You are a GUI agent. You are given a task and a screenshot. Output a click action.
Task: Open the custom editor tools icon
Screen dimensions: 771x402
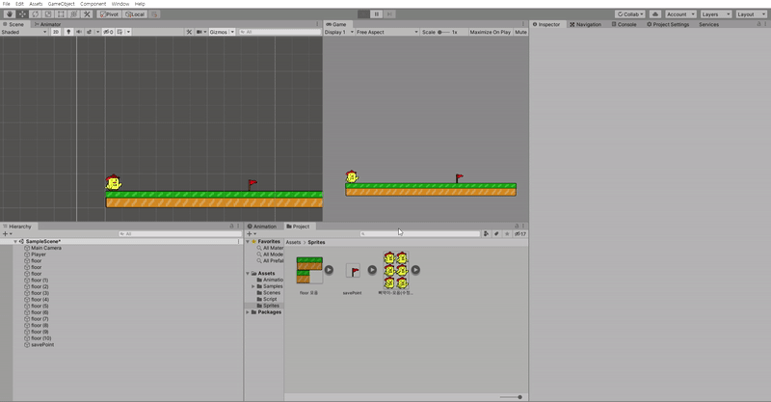[87, 14]
